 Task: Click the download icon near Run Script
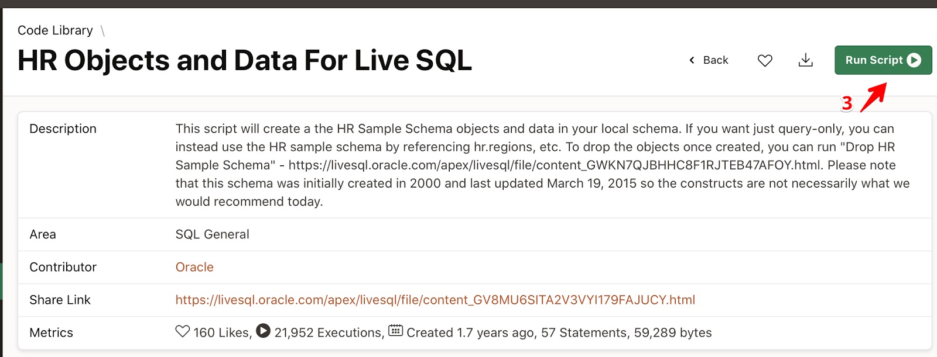tap(806, 60)
